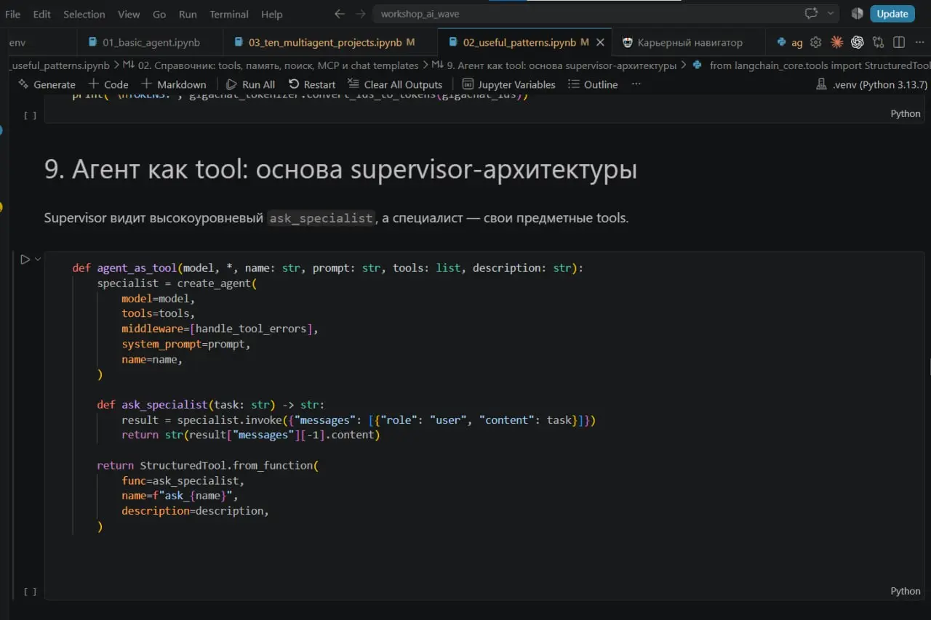The height and width of the screenshot is (620, 931).
Task: Restart the notebook kernel
Action: (311, 84)
